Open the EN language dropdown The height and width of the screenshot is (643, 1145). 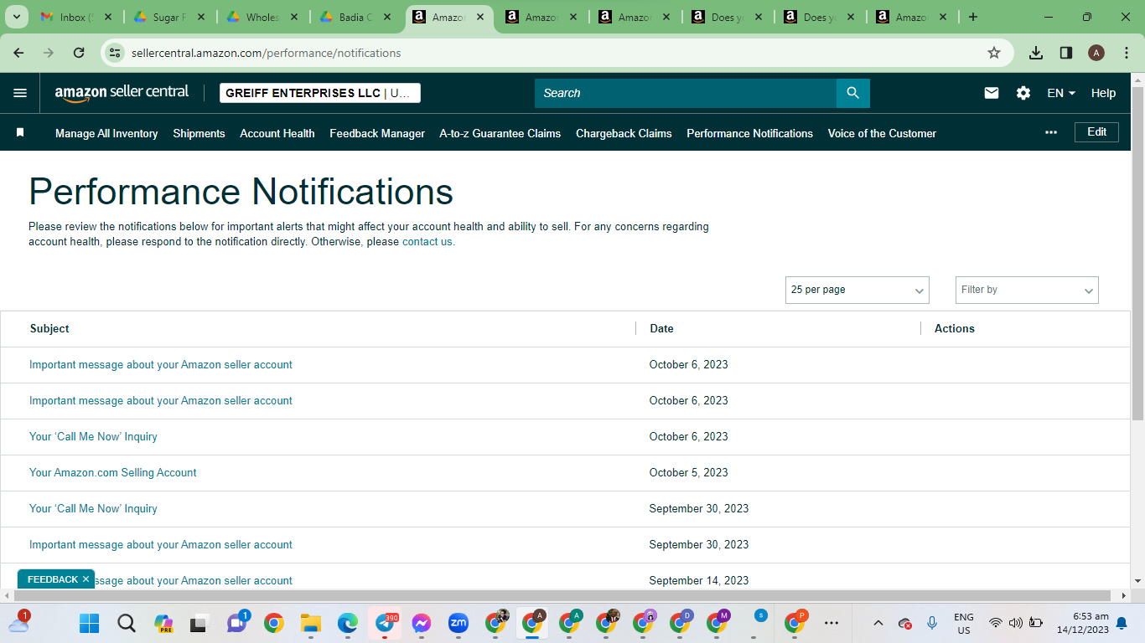pos(1061,93)
